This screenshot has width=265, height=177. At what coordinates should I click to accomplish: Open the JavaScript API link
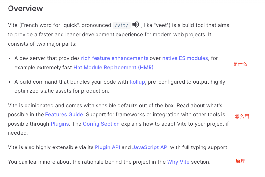coord(150,147)
